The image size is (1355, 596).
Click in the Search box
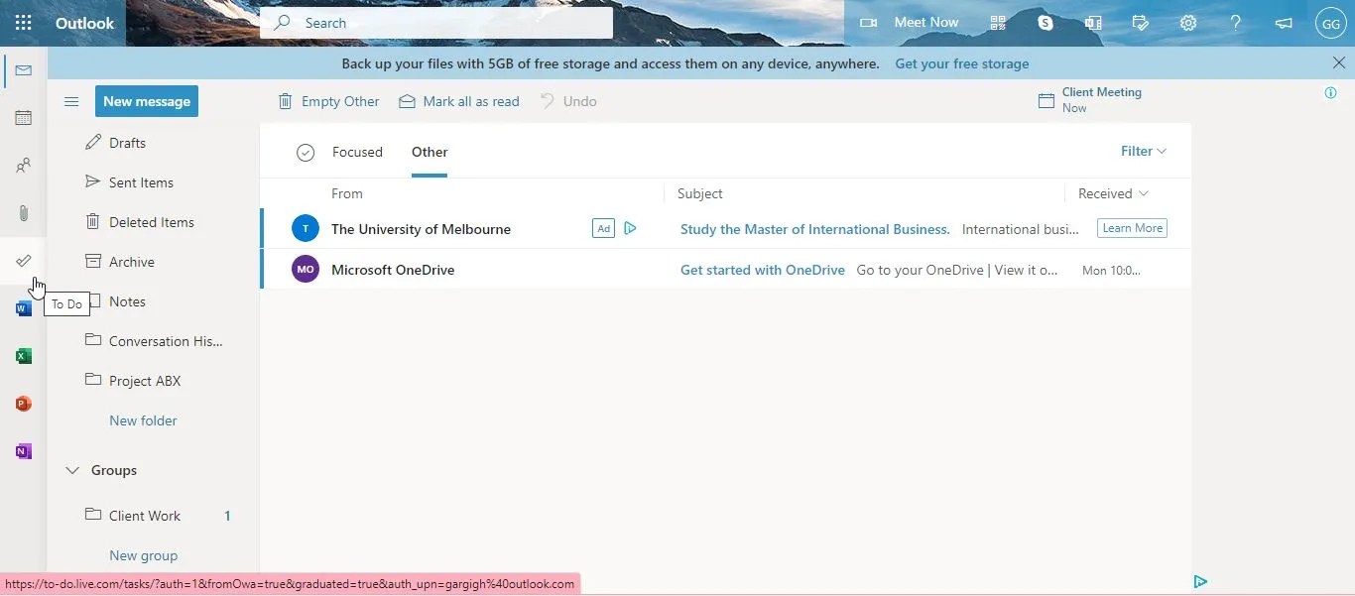(x=436, y=23)
